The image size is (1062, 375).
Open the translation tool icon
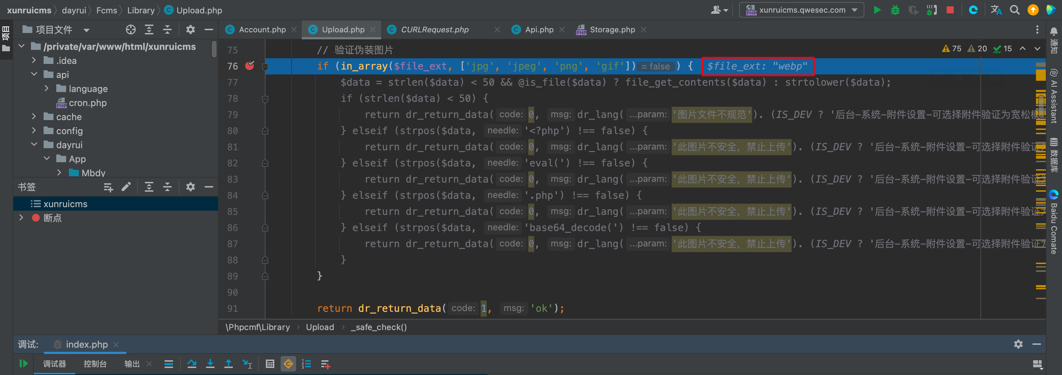996,10
